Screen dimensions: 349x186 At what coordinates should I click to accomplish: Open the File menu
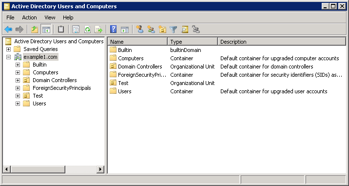click(10, 17)
